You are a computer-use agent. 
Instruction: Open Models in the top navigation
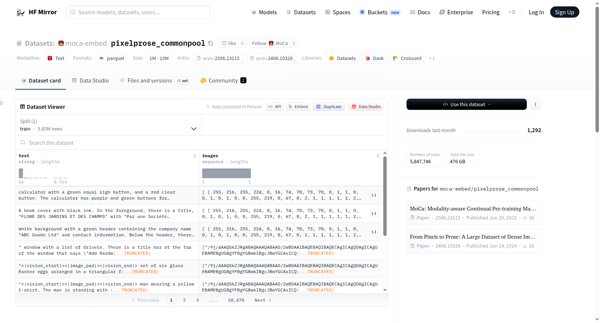click(264, 12)
